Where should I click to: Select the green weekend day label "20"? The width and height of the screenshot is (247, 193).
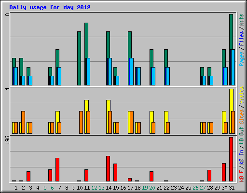[x=152, y=188]
